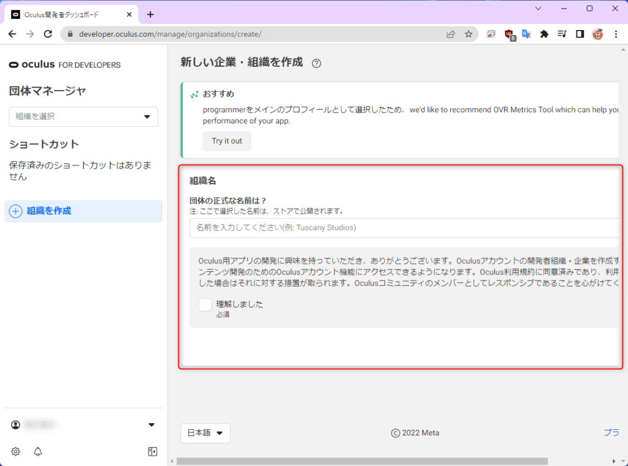This screenshot has height=466, width=628.
Task: Open the Chrome profile avatar
Action: click(597, 34)
